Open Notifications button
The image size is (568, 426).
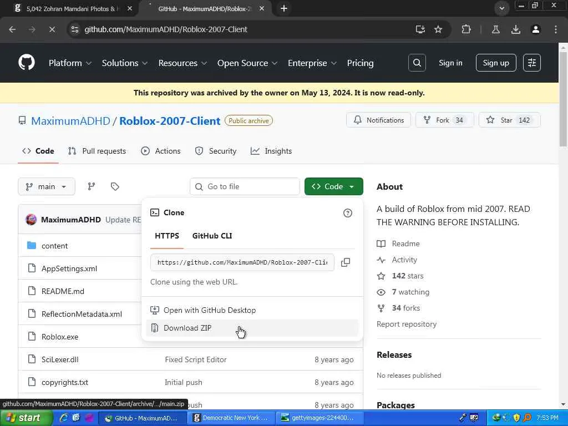(378, 120)
